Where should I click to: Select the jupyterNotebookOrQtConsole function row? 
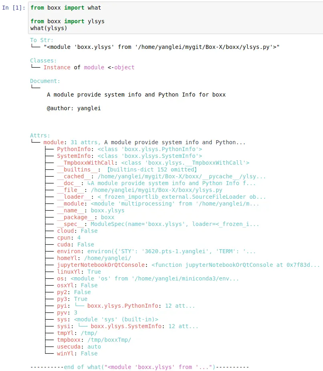click(x=189, y=265)
